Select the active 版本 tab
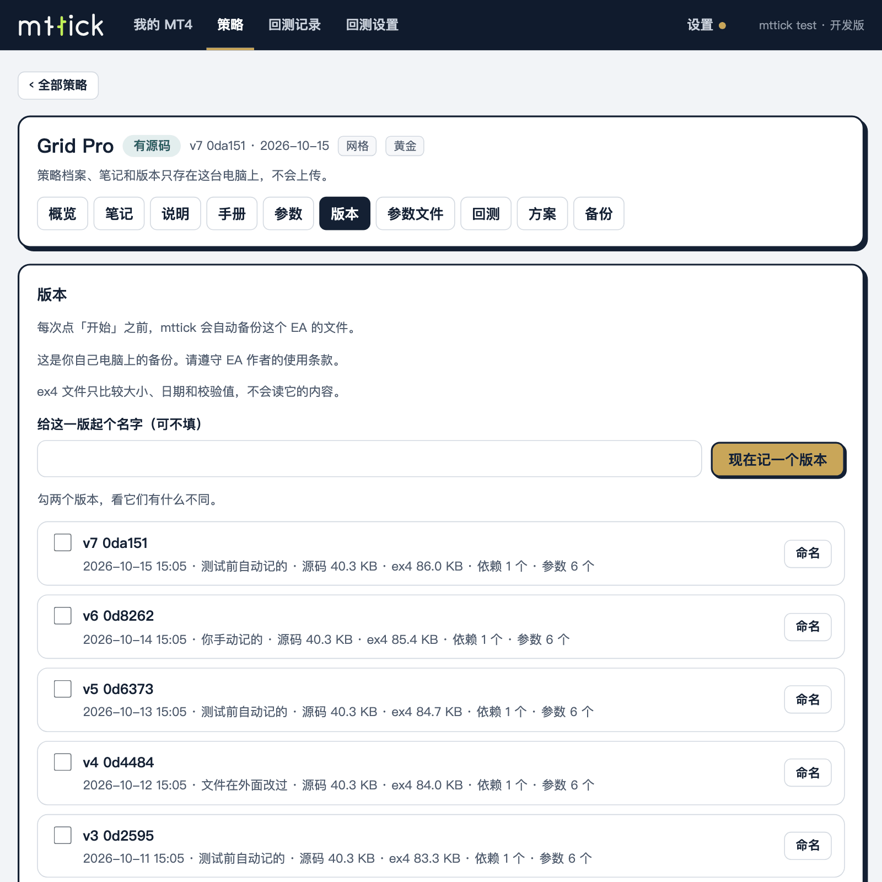This screenshot has width=882, height=882. pyautogui.click(x=345, y=213)
